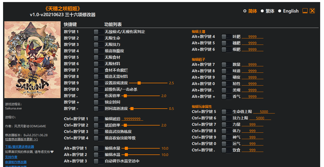324x167 pixels.
Task: Enable 无限食材 switch
Action: click(98, 57)
